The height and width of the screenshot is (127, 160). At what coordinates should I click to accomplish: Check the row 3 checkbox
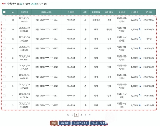tap(4, 105)
